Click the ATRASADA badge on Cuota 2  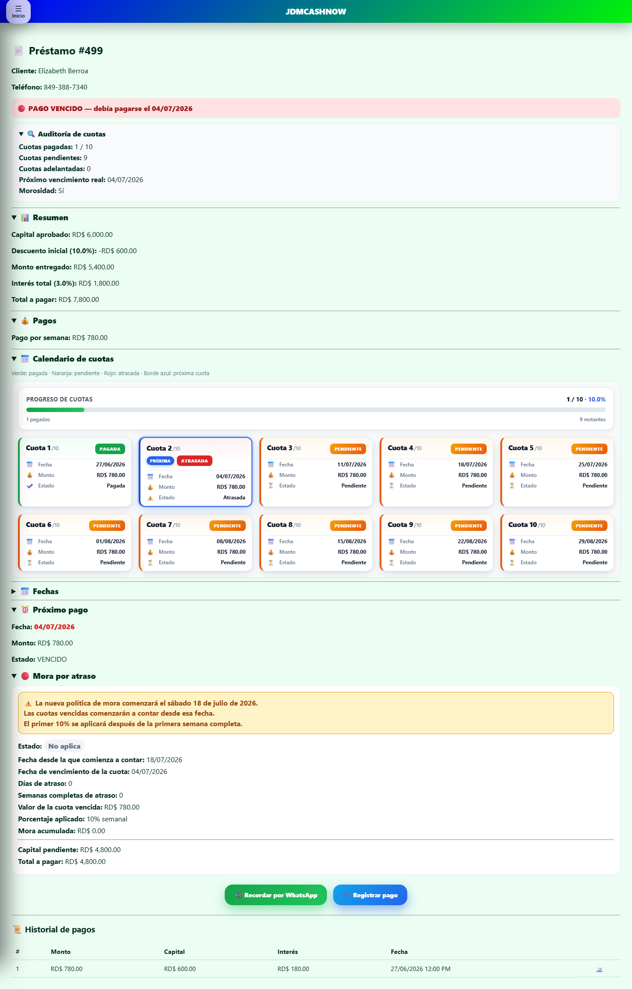click(x=194, y=461)
